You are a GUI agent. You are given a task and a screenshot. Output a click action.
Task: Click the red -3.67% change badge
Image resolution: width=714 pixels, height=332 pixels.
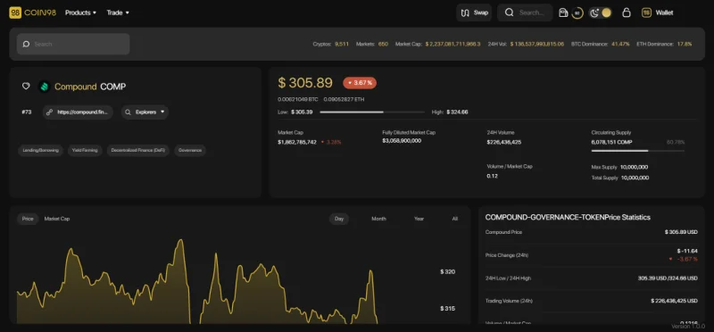pyautogui.click(x=360, y=83)
